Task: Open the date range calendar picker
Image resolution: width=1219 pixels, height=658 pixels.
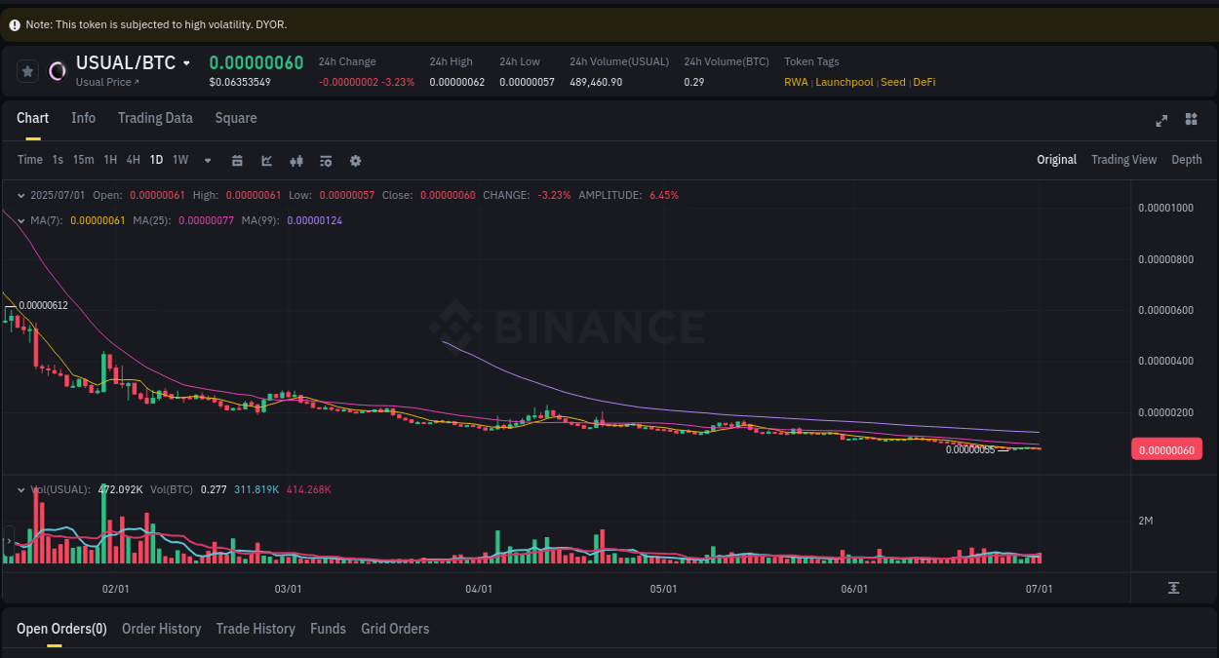Action: tap(237, 160)
